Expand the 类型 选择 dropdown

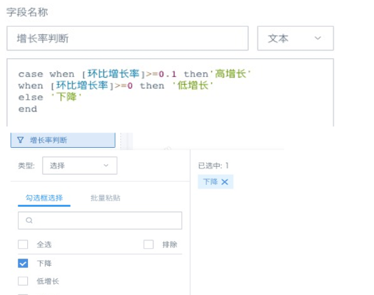pos(80,165)
